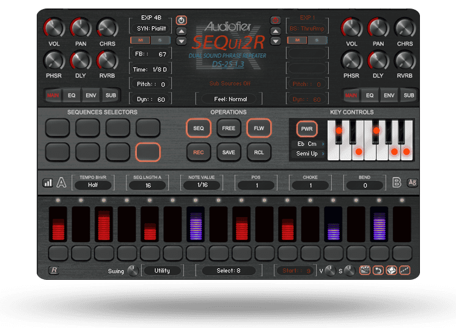Toggle the PWR button in Key Controls

tap(306, 129)
